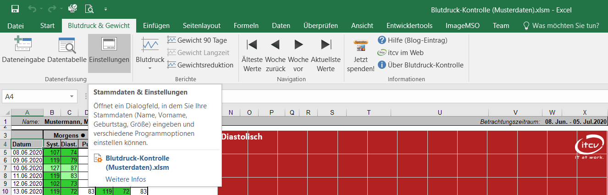Switch to the Start tab
608x195 pixels.
[x=47, y=26]
